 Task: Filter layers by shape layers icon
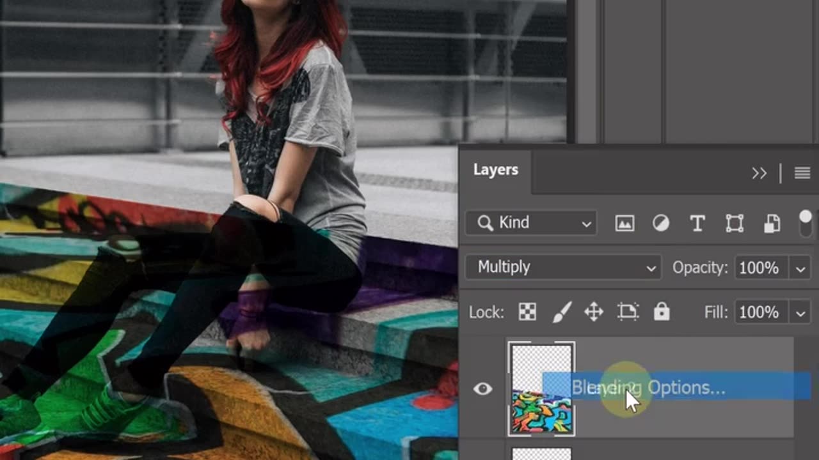coord(735,223)
